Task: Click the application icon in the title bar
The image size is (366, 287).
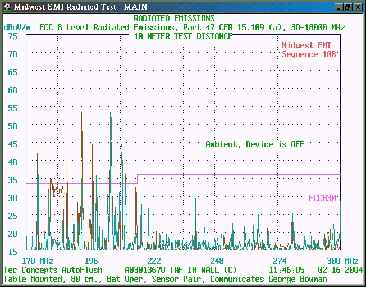Action: pos(7,7)
